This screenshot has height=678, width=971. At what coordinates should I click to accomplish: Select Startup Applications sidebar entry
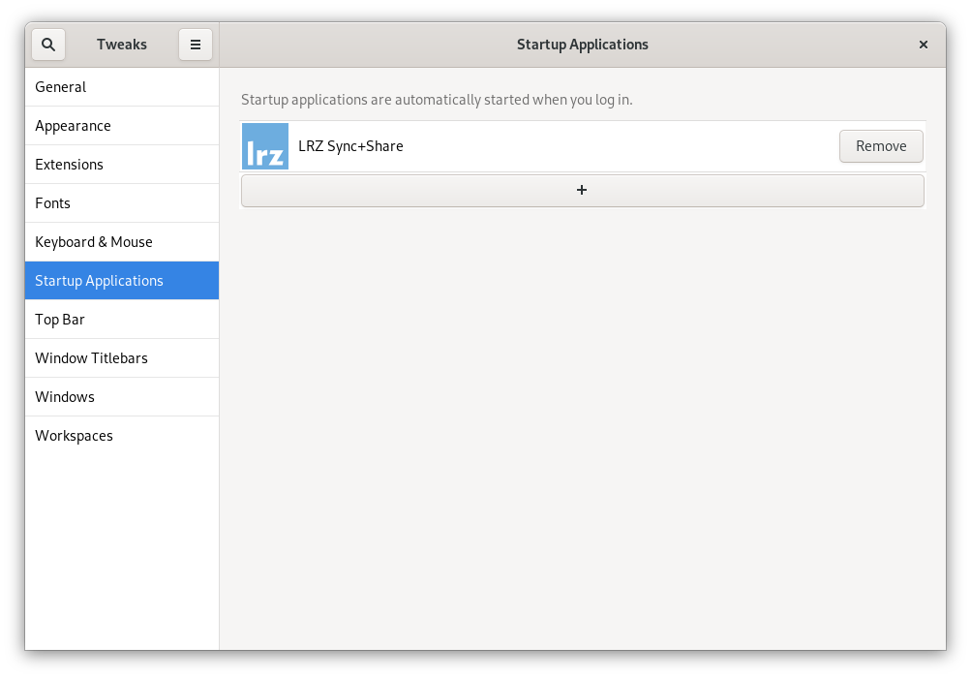pyautogui.click(x=99, y=281)
